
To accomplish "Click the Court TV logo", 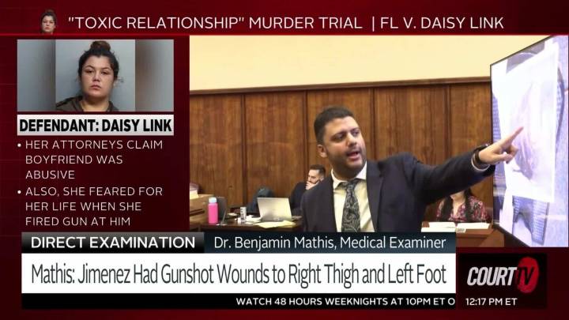I will [503, 275].
